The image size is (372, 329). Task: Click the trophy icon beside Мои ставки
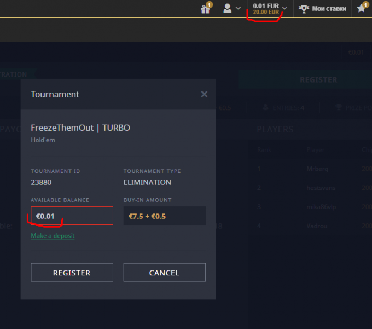pos(304,9)
